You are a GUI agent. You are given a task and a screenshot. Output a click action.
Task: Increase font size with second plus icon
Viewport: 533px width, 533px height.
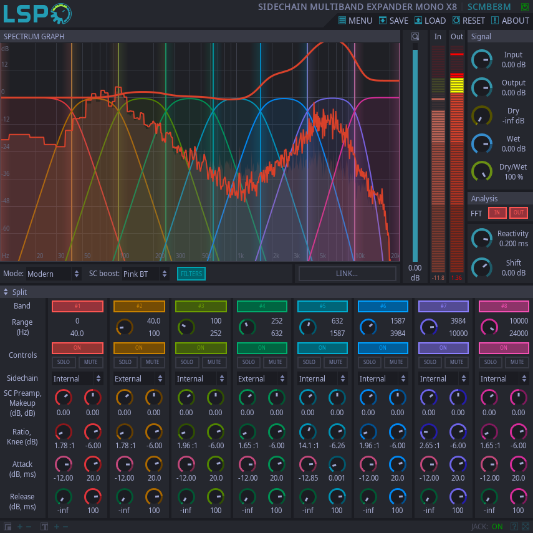(x=57, y=527)
